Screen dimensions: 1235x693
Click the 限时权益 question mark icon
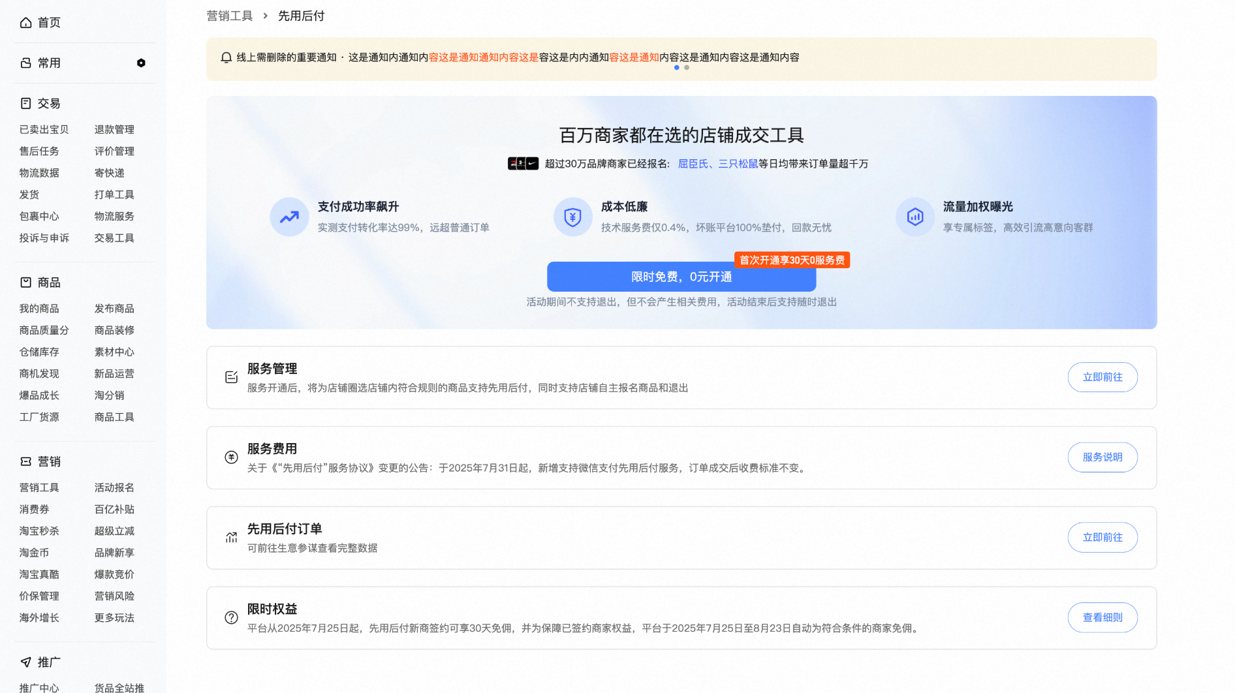pyautogui.click(x=231, y=618)
